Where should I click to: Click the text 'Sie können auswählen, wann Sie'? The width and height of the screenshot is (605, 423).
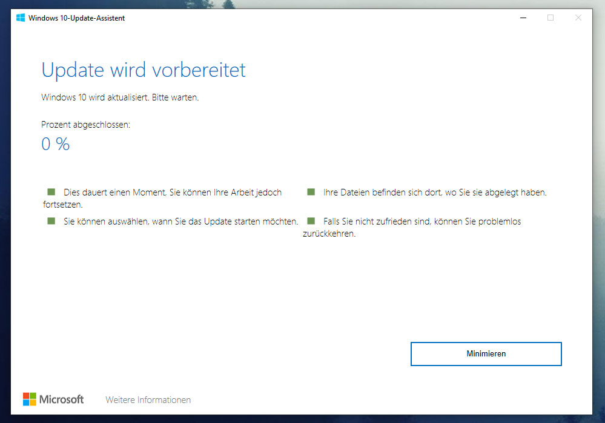[x=125, y=221]
